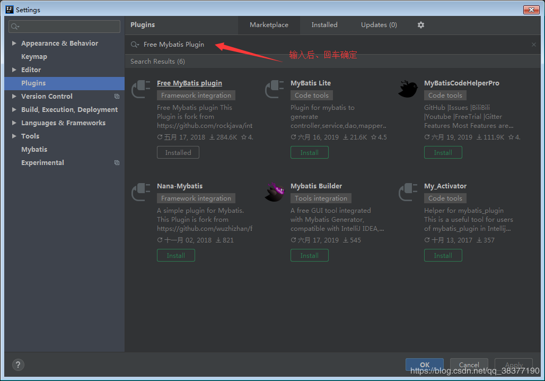This screenshot has height=381, width=545.
Task: Click the settings search magnifier icon
Action: click(15, 27)
